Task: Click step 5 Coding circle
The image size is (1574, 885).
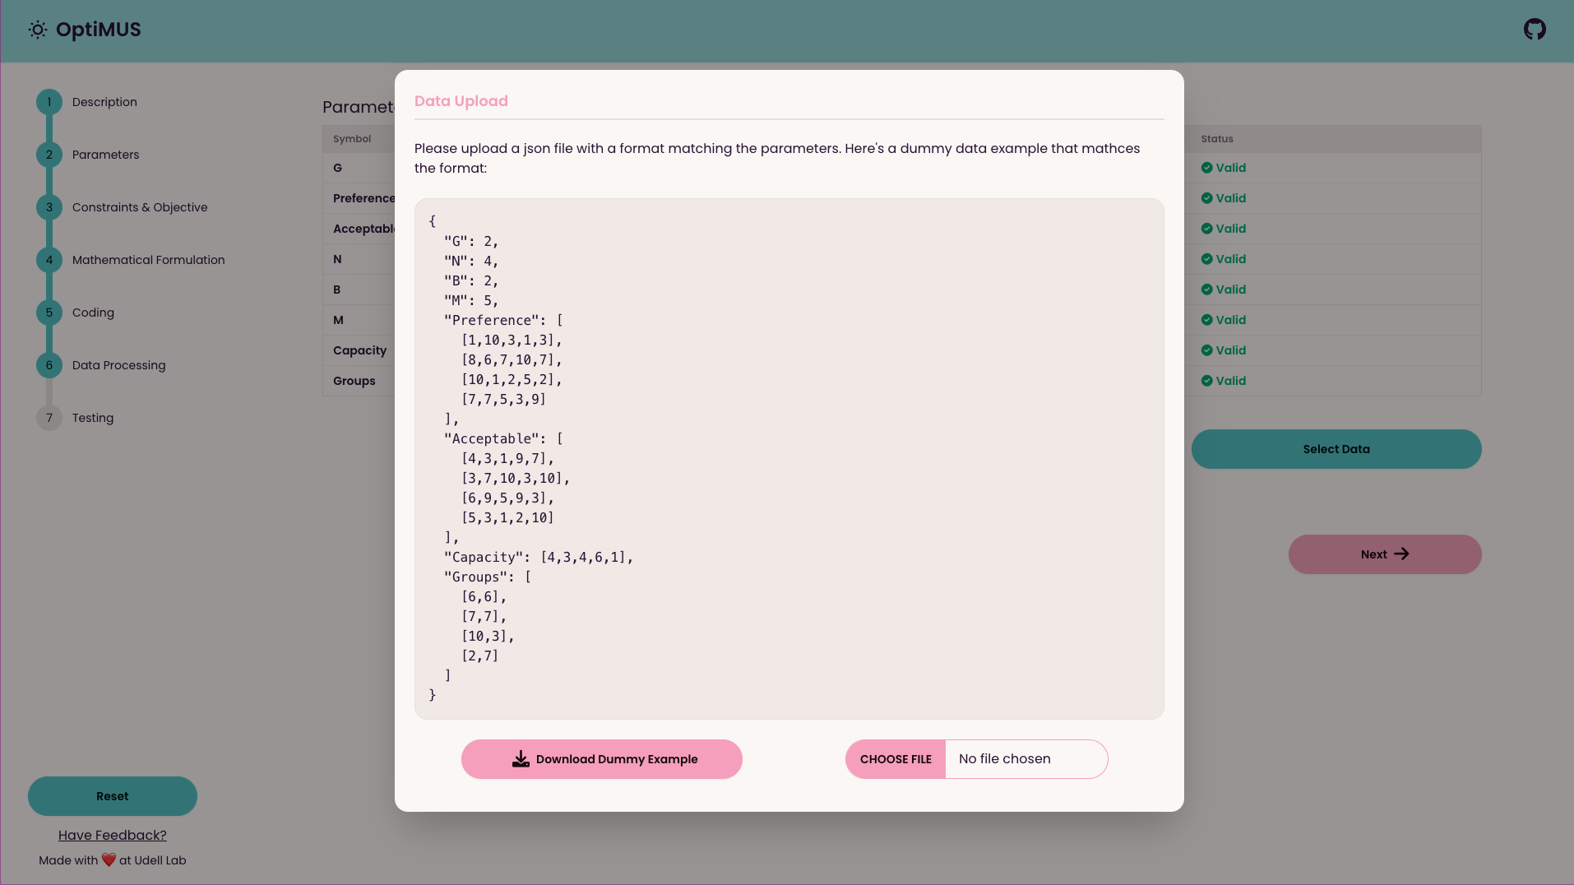Action: 49,313
